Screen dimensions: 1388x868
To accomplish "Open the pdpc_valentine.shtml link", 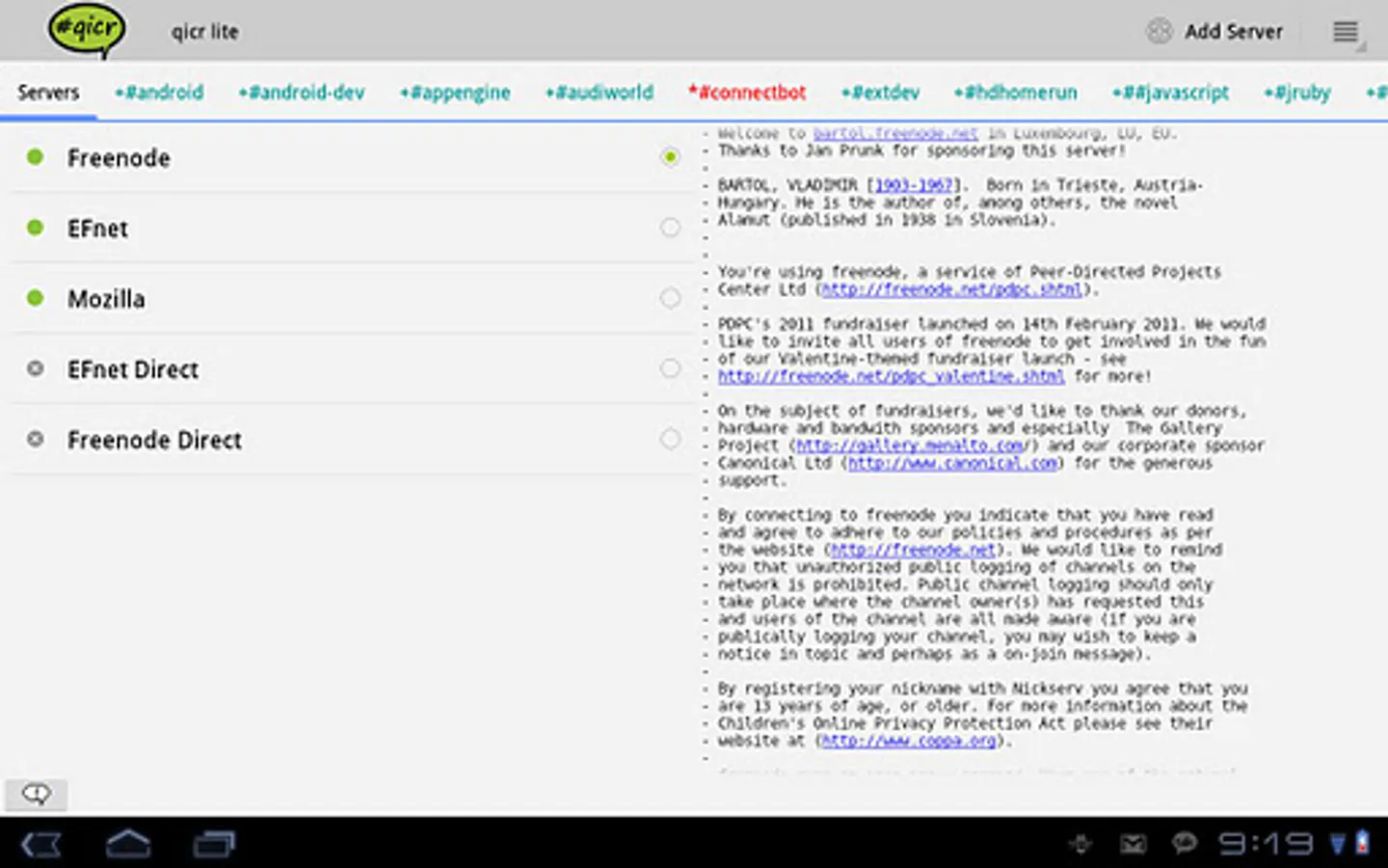I will coord(891,376).
